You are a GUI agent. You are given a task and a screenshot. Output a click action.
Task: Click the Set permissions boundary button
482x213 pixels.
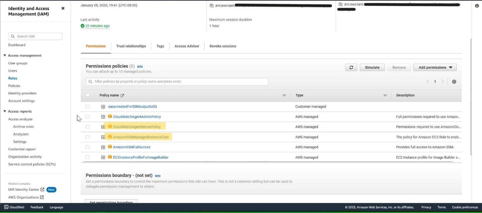pyautogui.click(x=111, y=202)
